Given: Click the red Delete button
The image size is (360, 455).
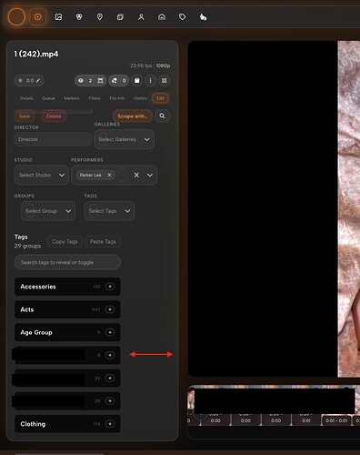Looking at the screenshot, I should pos(54,116).
